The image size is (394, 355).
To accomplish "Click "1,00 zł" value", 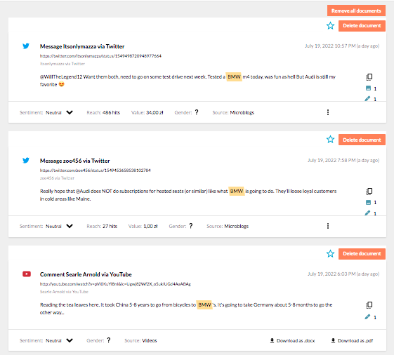I will point(150,226).
